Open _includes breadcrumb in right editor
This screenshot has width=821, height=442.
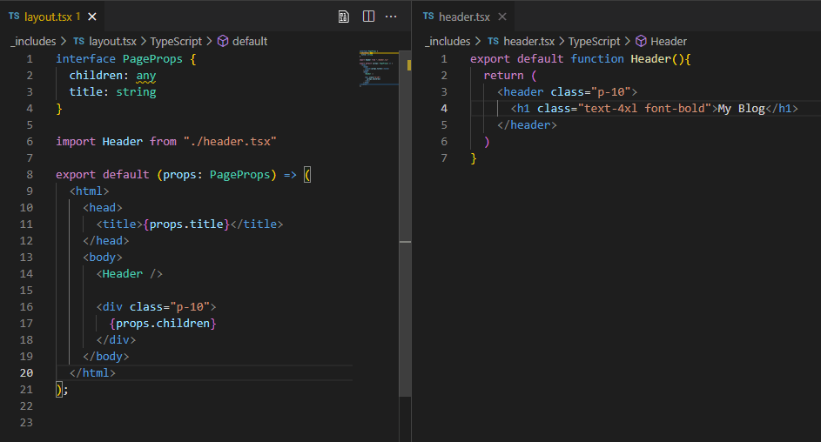click(x=448, y=41)
